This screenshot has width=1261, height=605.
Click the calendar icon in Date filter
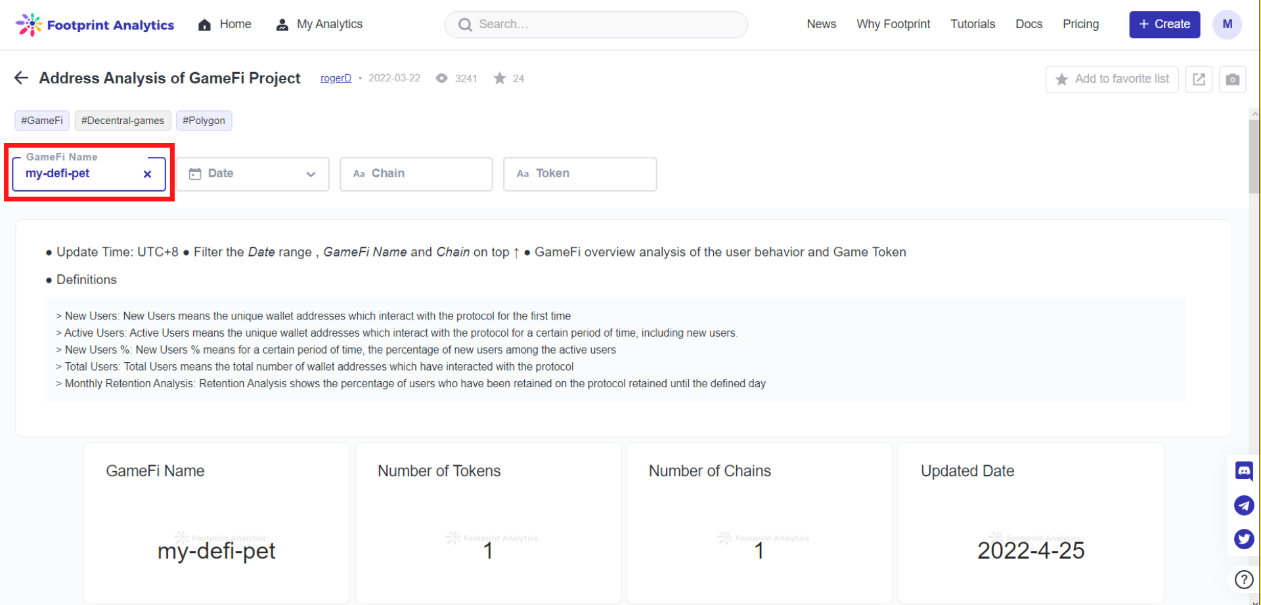click(195, 174)
